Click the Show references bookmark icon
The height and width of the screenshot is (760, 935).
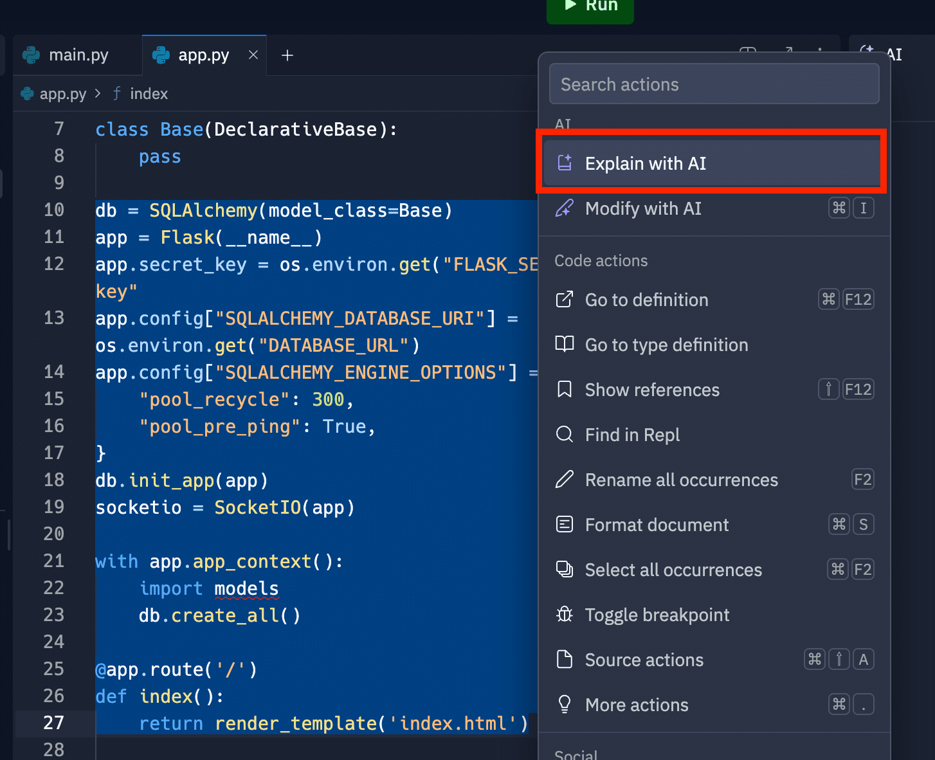coord(565,390)
